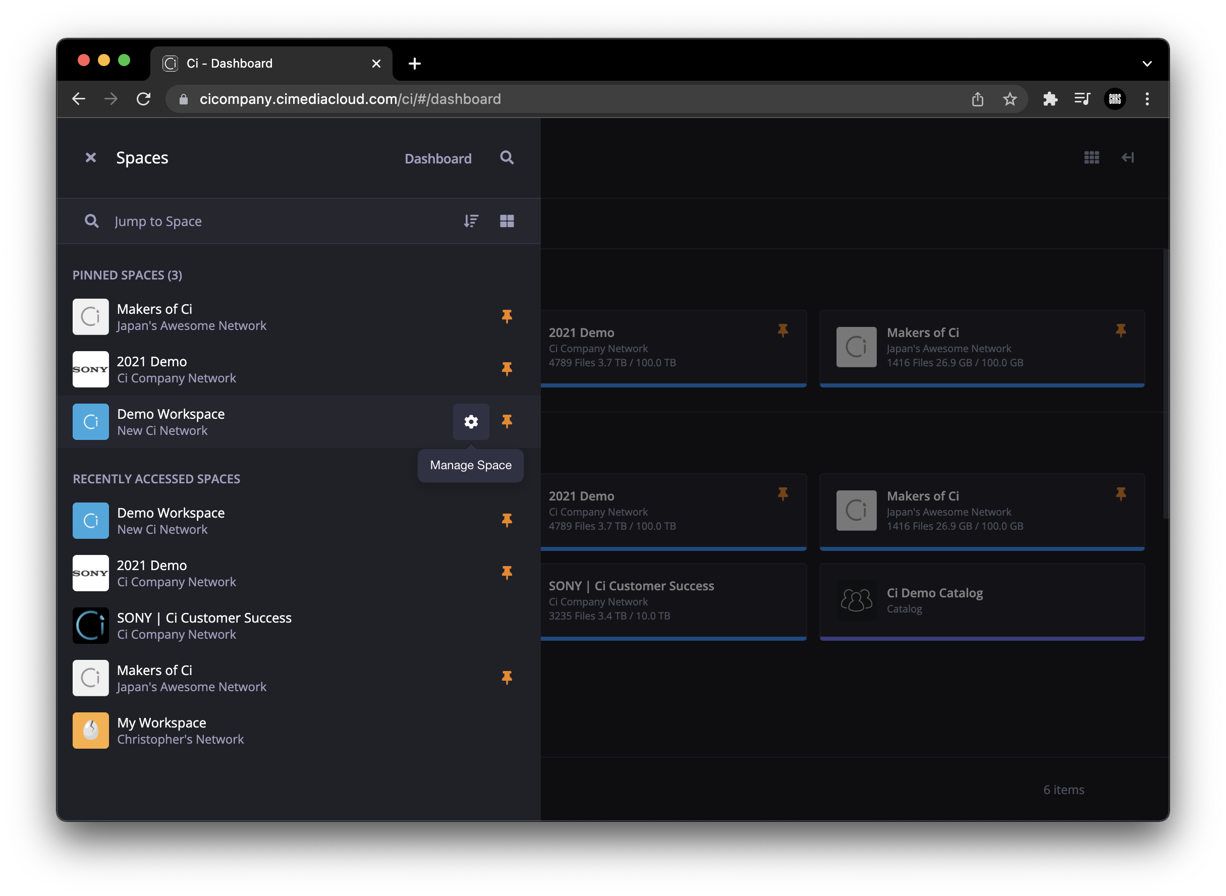Unpin Demo Workspace in Pinned Spaces
This screenshot has width=1226, height=896.
[x=507, y=422]
